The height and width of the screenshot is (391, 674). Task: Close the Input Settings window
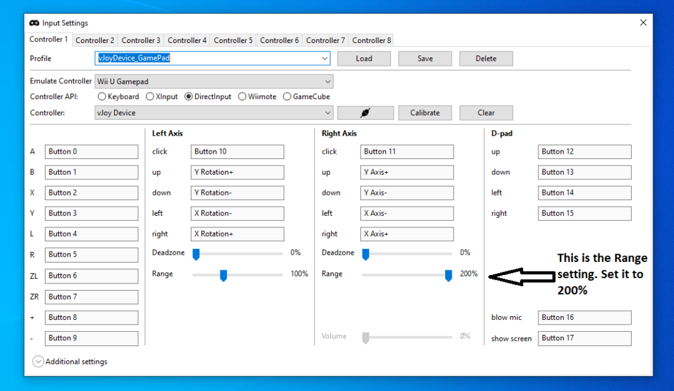coord(643,22)
